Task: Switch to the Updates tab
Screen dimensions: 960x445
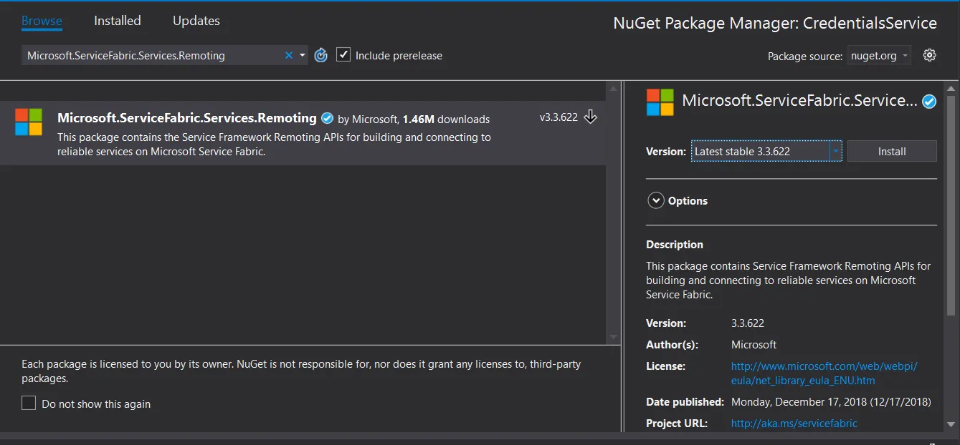Action: click(x=196, y=21)
